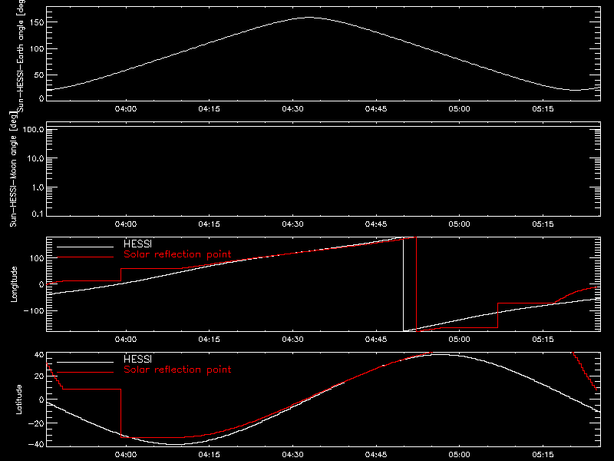Pick white HESSI legend line in Longitude plot
Viewport: 614px width, 461px height.
coord(85,247)
